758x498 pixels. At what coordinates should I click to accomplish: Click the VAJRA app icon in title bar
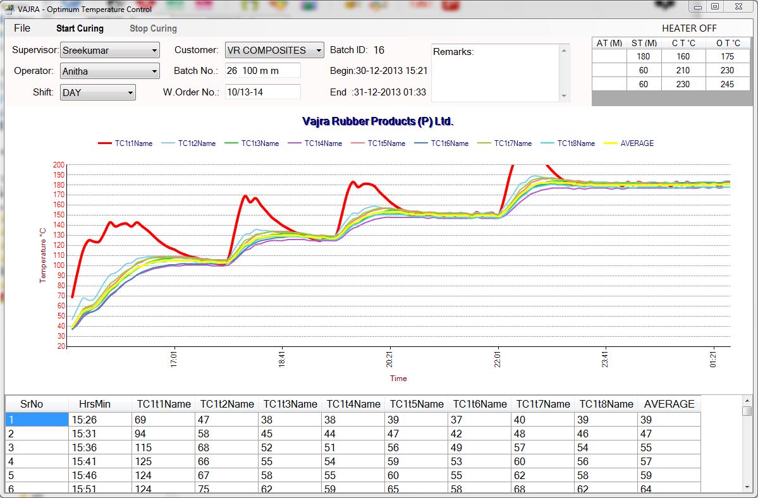pyautogui.click(x=9, y=9)
